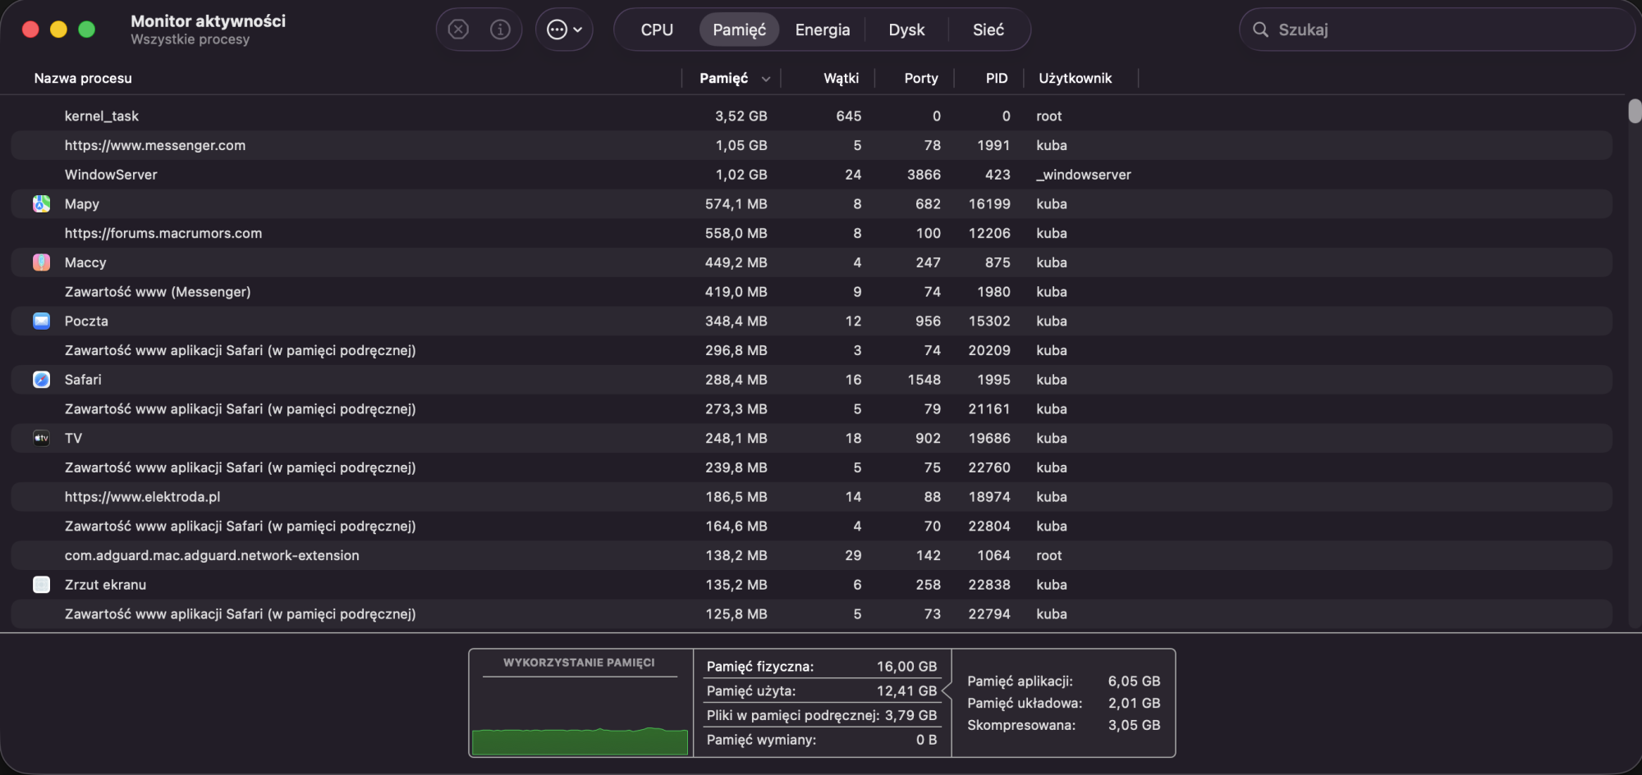Click the Safari compass icon
This screenshot has width=1642, height=775.
click(x=41, y=380)
